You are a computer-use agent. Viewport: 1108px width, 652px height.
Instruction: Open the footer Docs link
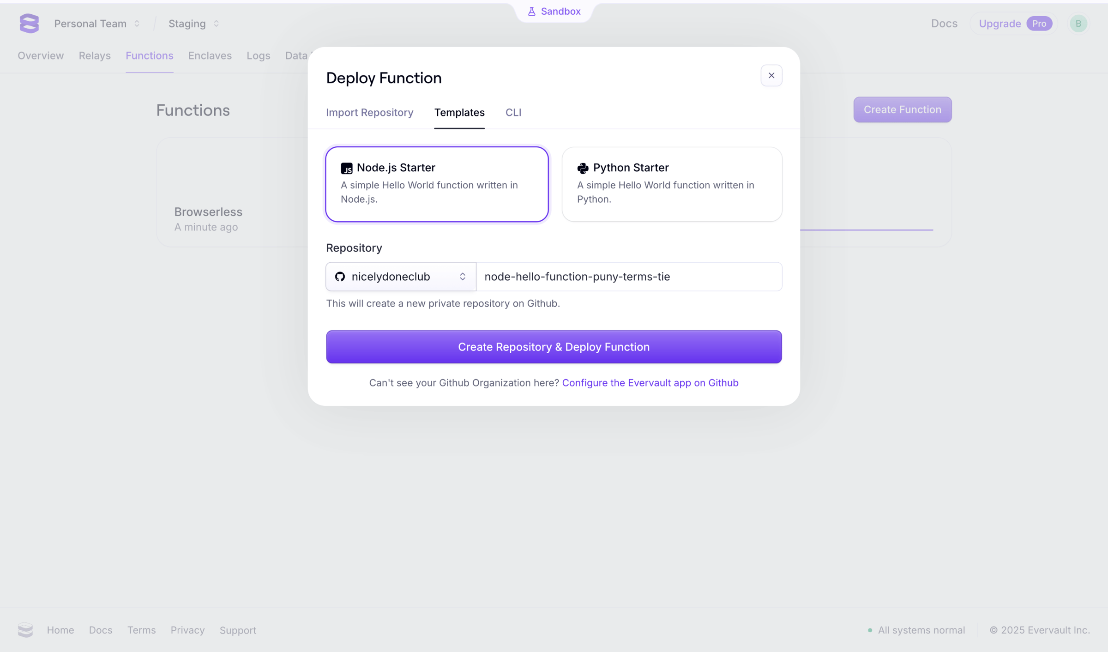101,630
